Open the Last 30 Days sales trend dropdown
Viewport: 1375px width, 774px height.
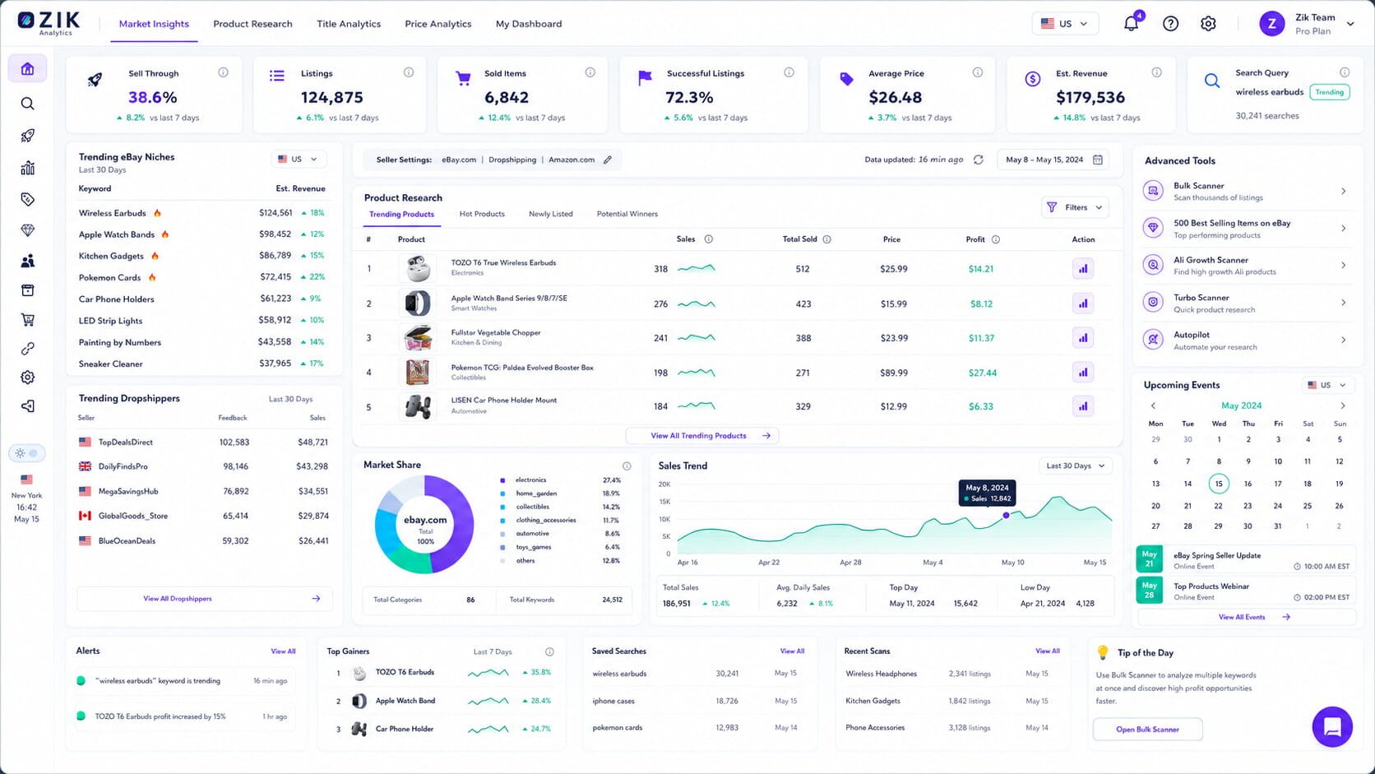[x=1076, y=466]
